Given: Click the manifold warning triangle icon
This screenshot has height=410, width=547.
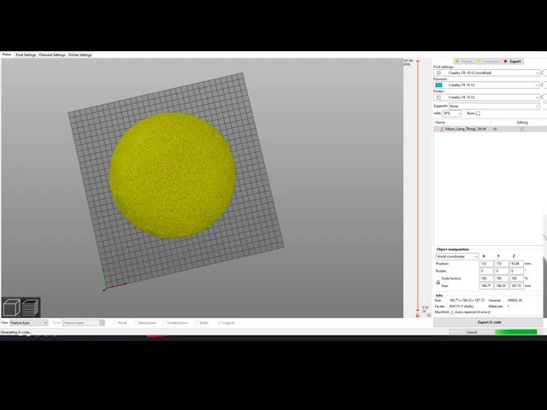Looking at the screenshot, I should [x=452, y=312].
